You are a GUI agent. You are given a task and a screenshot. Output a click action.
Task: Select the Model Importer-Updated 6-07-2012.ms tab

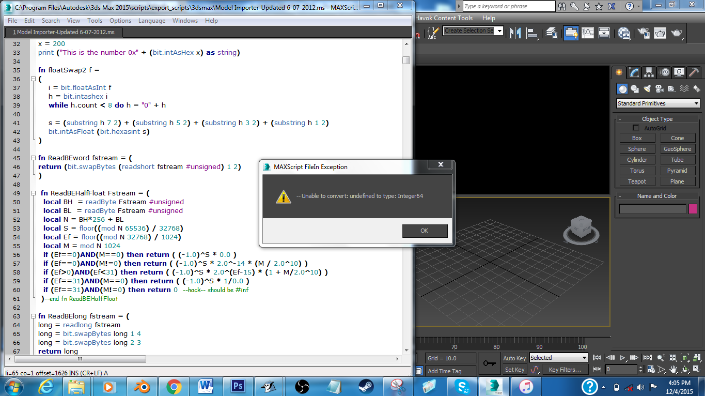[64, 32]
